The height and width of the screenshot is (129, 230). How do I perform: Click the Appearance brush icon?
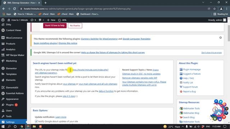pyautogui.click(x=3, y=99)
